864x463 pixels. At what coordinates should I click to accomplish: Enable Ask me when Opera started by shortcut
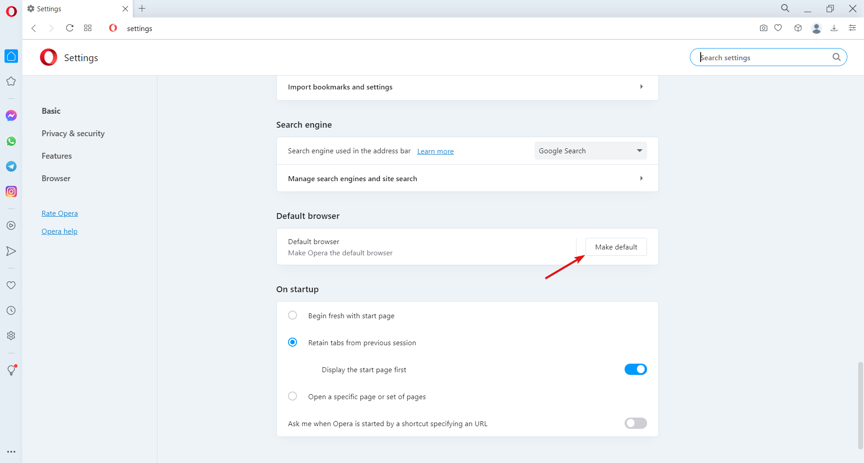(x=635, y=423)
